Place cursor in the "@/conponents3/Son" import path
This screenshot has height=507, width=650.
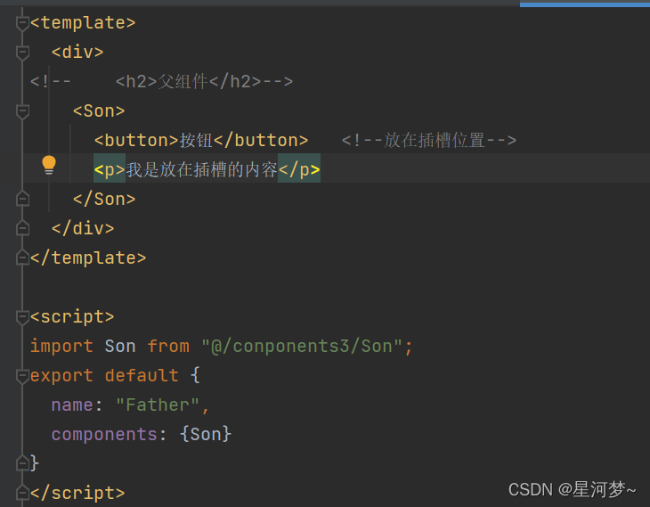click(x=307, y=346)
